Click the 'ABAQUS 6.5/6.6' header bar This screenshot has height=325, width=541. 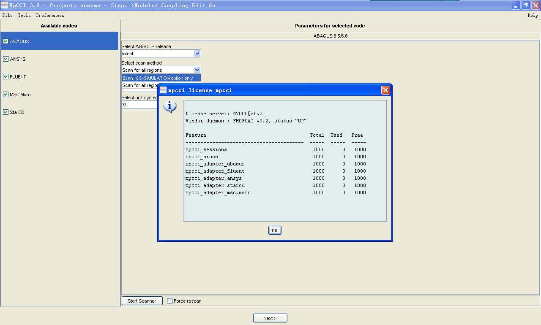tap(330, 36)
